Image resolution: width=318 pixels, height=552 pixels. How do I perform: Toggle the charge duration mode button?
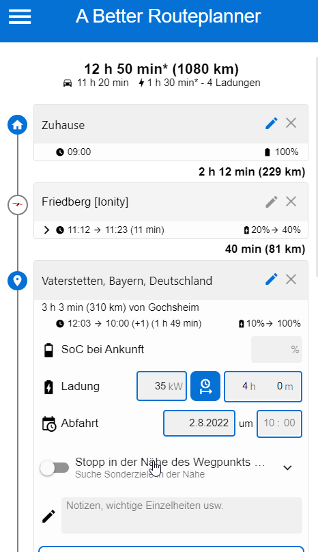[205, 386]
